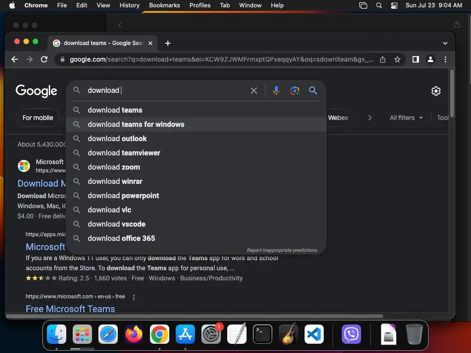The width and height of the screenshot is (471, 353).
Task: Open System Settings from the Dock
Action: pos(211,334)
